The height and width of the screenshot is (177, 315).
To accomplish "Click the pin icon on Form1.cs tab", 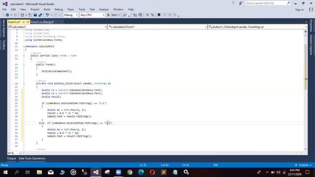I will 24,22.
